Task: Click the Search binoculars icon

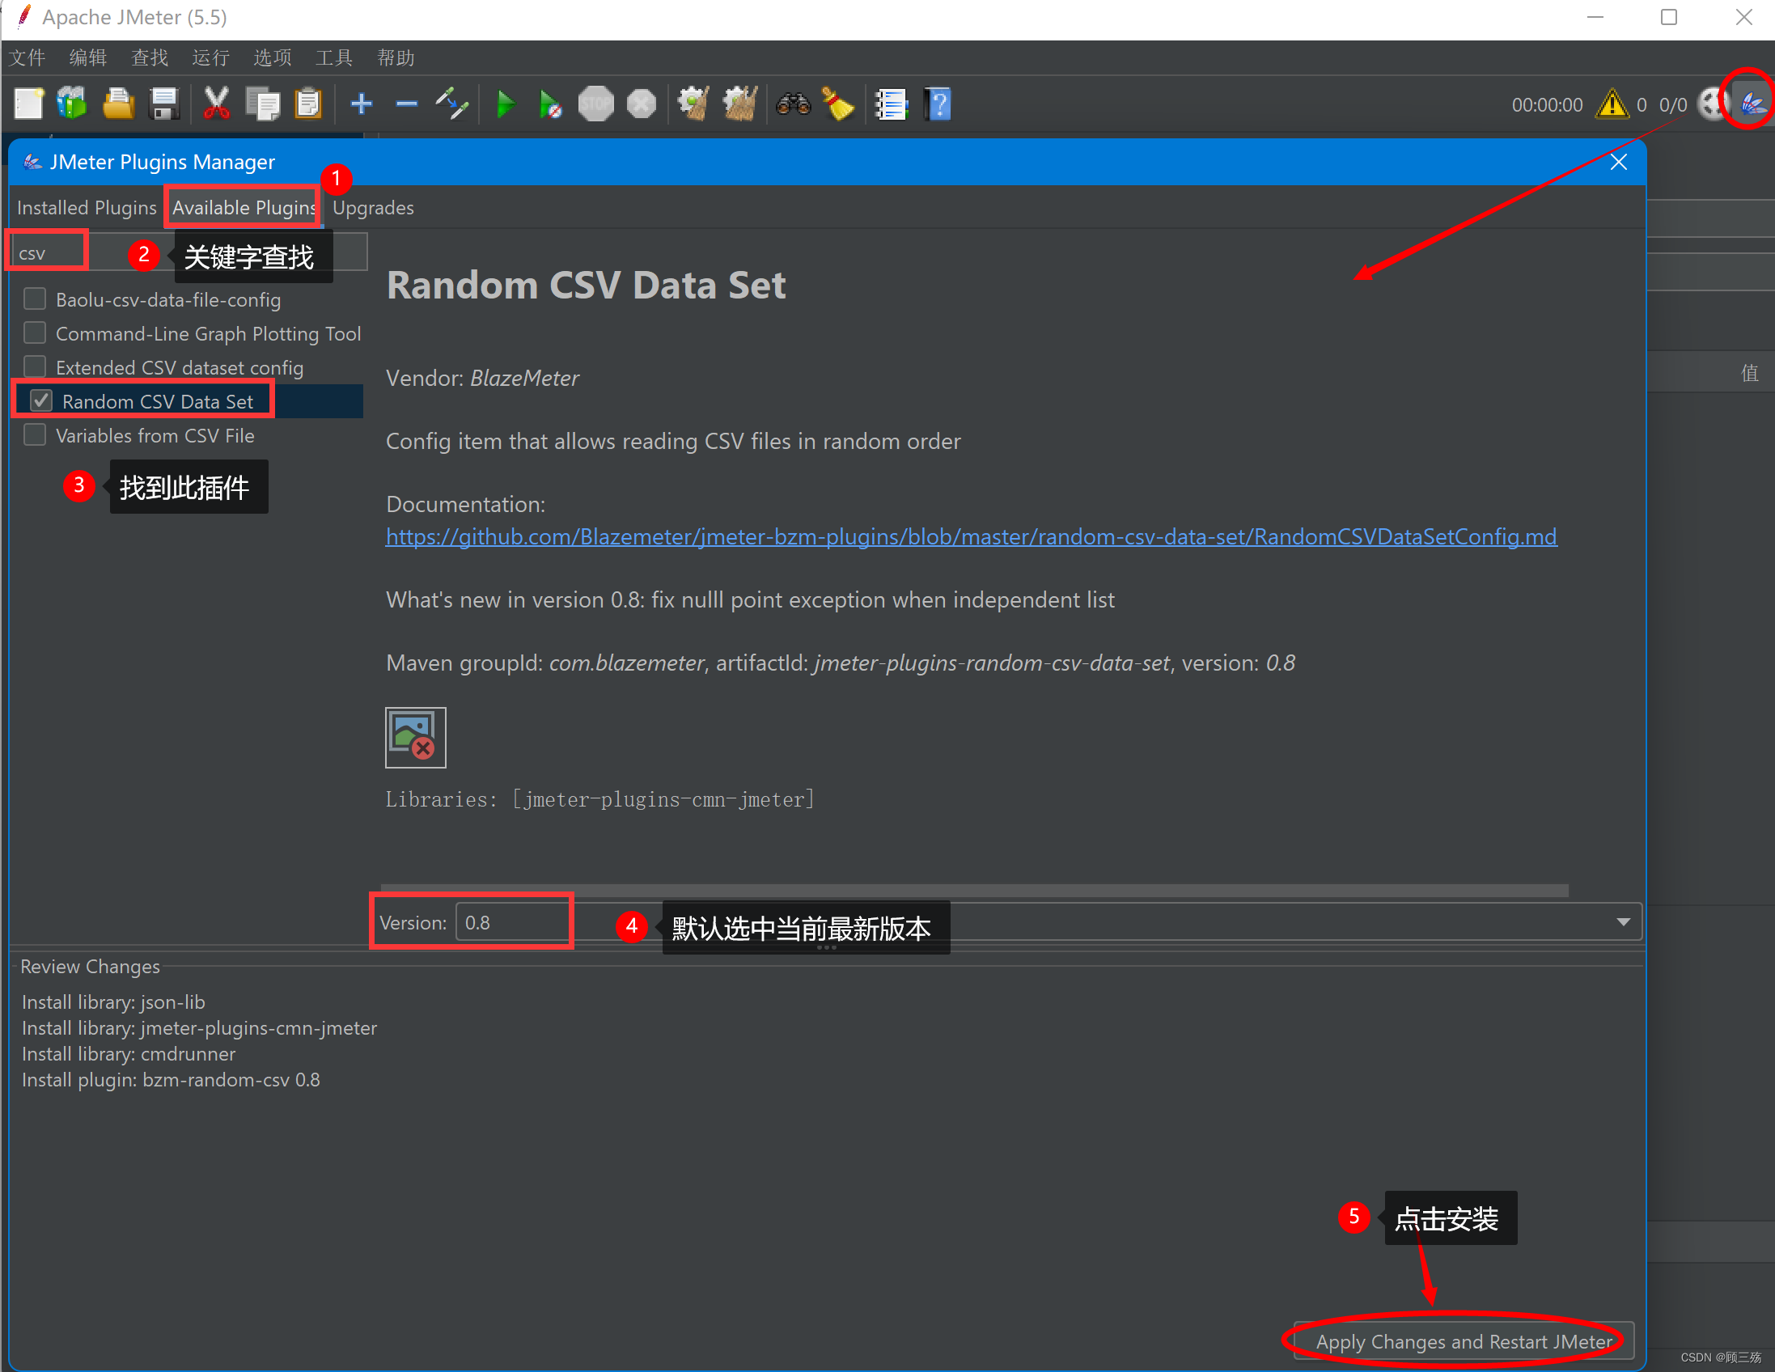Action: (x=793, y=104)
